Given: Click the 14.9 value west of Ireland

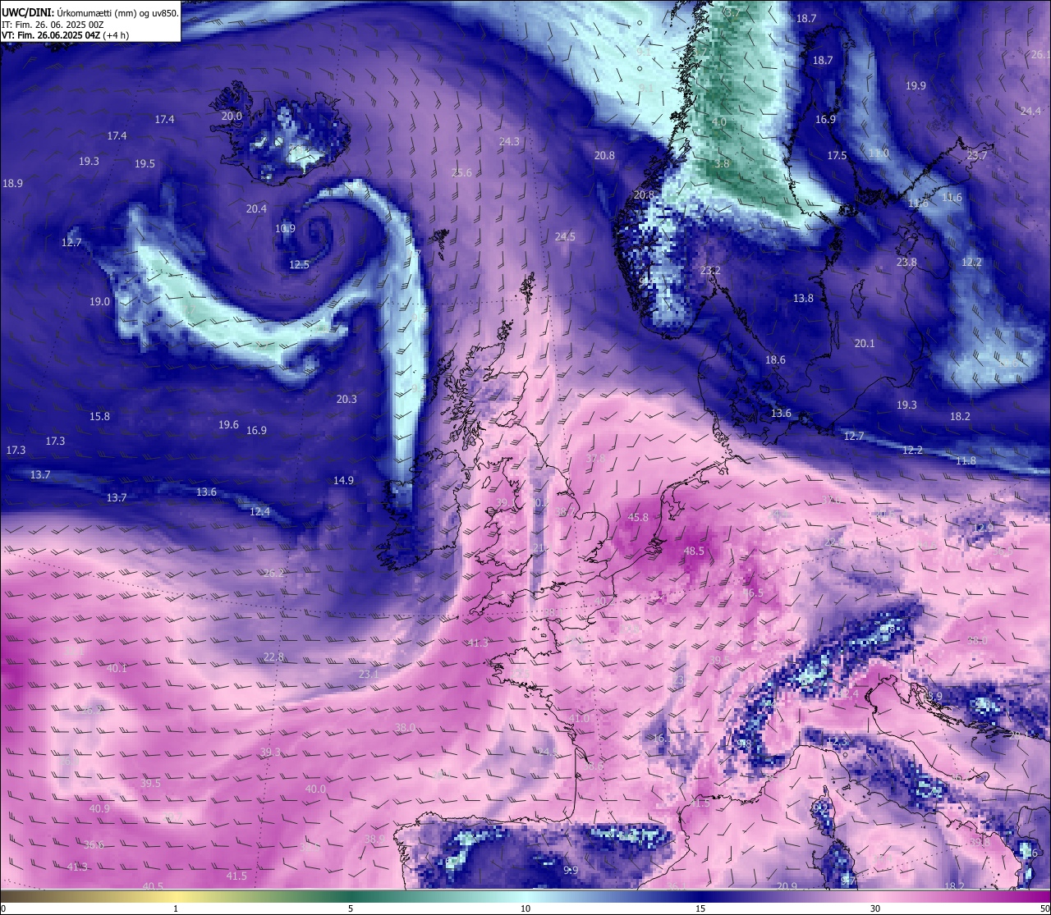Looking at the screenshot, I should [343, 481].
